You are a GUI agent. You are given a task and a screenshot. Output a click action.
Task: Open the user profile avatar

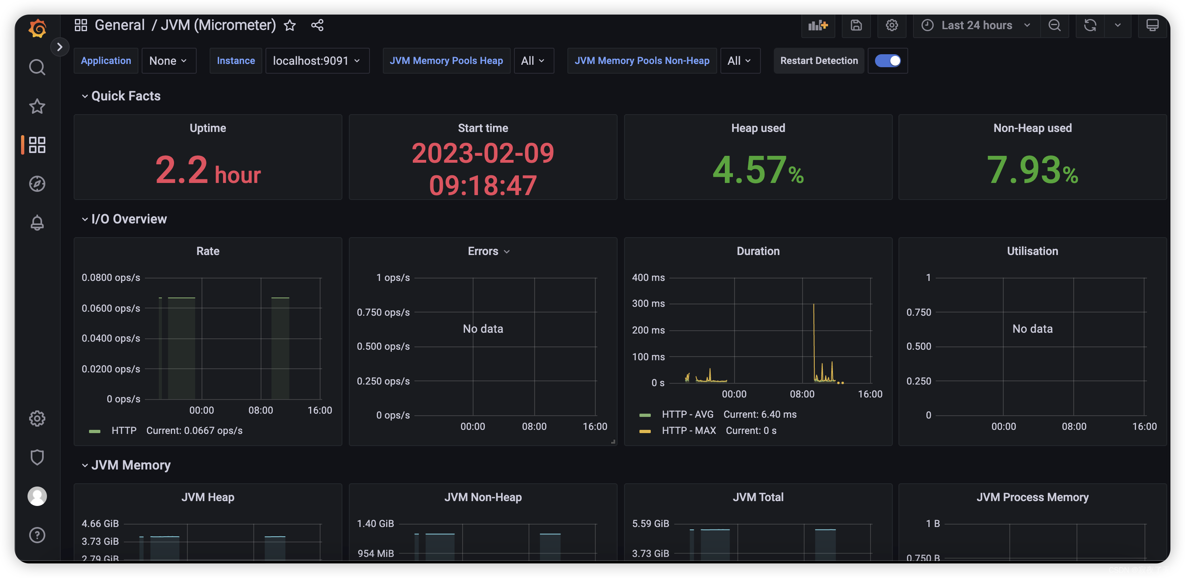[37, 496]
